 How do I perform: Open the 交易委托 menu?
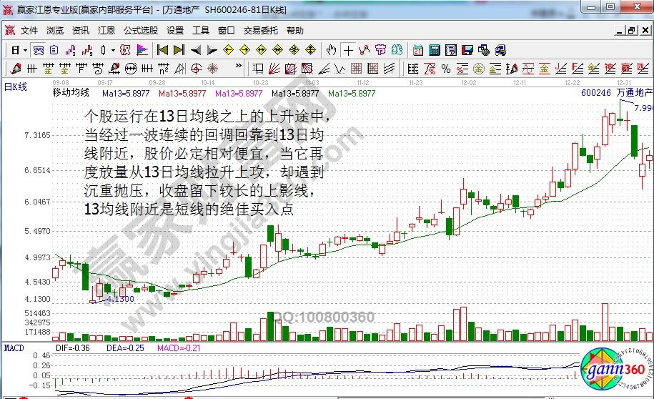pyautogui.click(x=261, y=31)
